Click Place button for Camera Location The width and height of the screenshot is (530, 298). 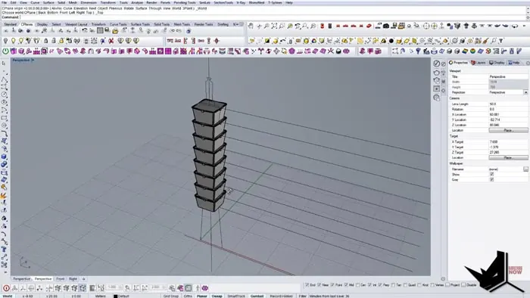508,130
